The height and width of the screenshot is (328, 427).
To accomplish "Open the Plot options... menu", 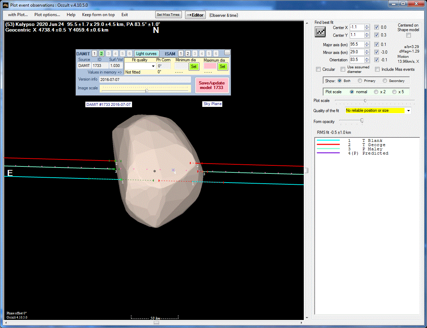I will pyautogui.click(x=47, y=15).
